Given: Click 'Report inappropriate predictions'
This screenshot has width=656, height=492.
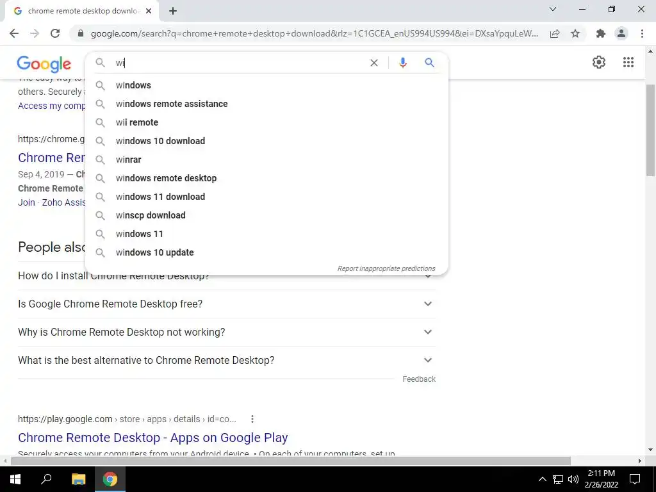Looking at the screenshot, I should click(386, 268).
